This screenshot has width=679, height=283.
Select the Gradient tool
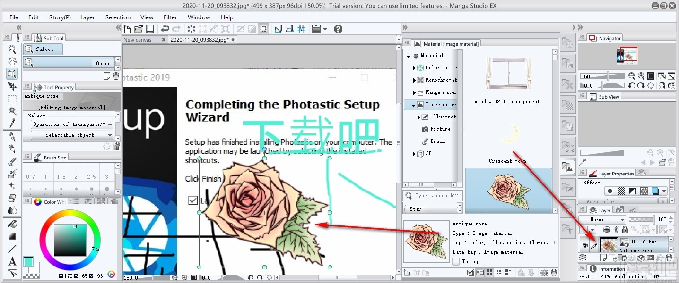click(12, 236)
